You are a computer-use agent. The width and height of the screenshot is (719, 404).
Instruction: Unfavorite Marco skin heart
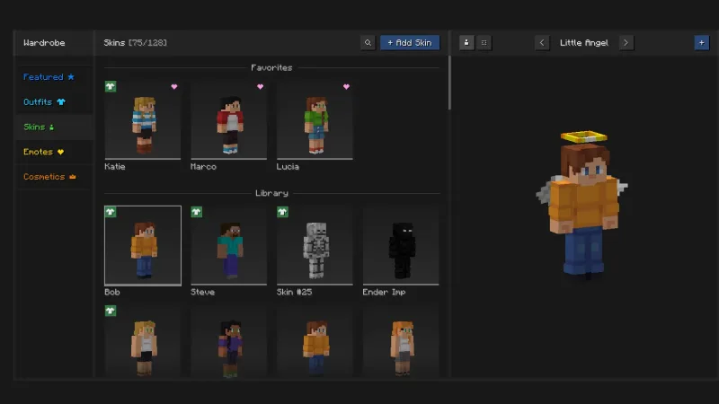tap(260, 86)
